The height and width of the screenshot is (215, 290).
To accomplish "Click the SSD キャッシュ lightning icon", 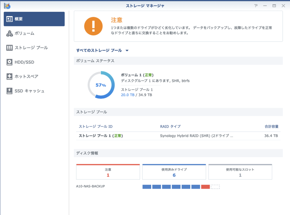I will tap(9, 91).
